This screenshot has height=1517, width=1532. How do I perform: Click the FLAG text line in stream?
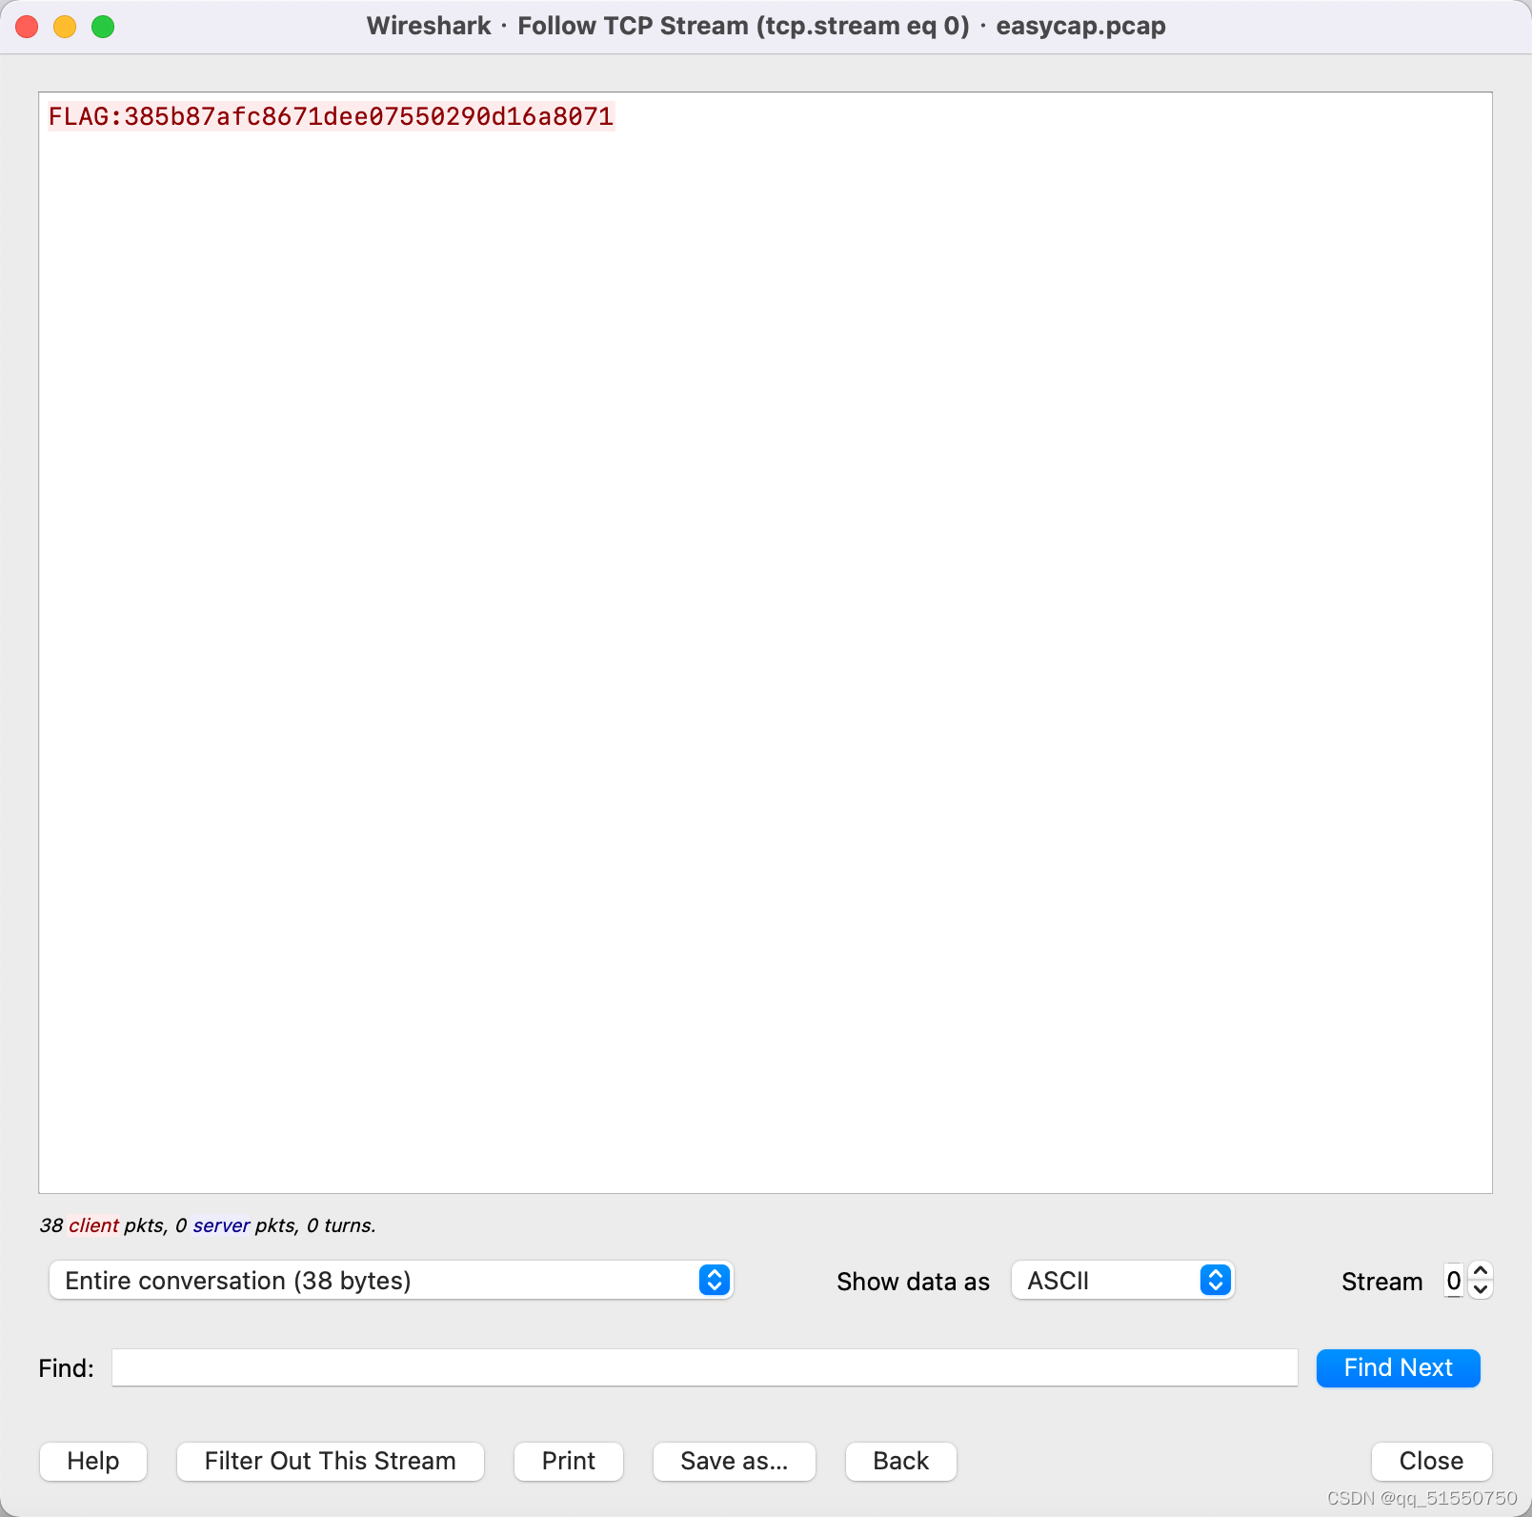pos(331,116)
